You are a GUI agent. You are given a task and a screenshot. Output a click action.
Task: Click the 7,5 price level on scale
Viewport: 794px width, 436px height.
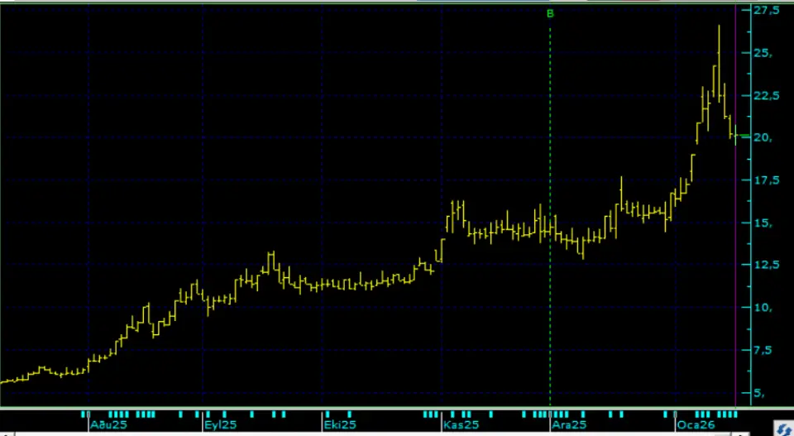tap(766, 350)
